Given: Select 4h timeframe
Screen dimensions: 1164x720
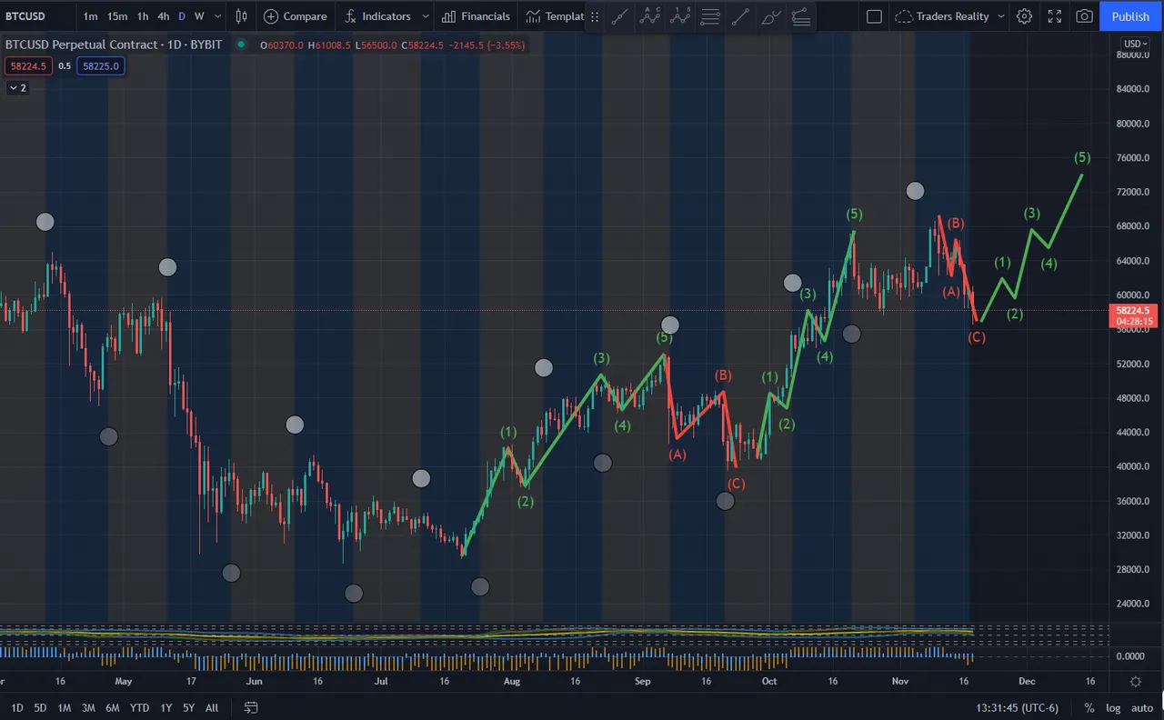Looking at the screenshot, I should (x=163, y=16).
